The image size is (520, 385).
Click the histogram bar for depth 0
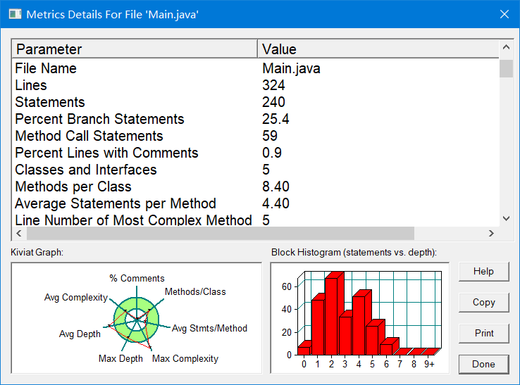(304, 351)
